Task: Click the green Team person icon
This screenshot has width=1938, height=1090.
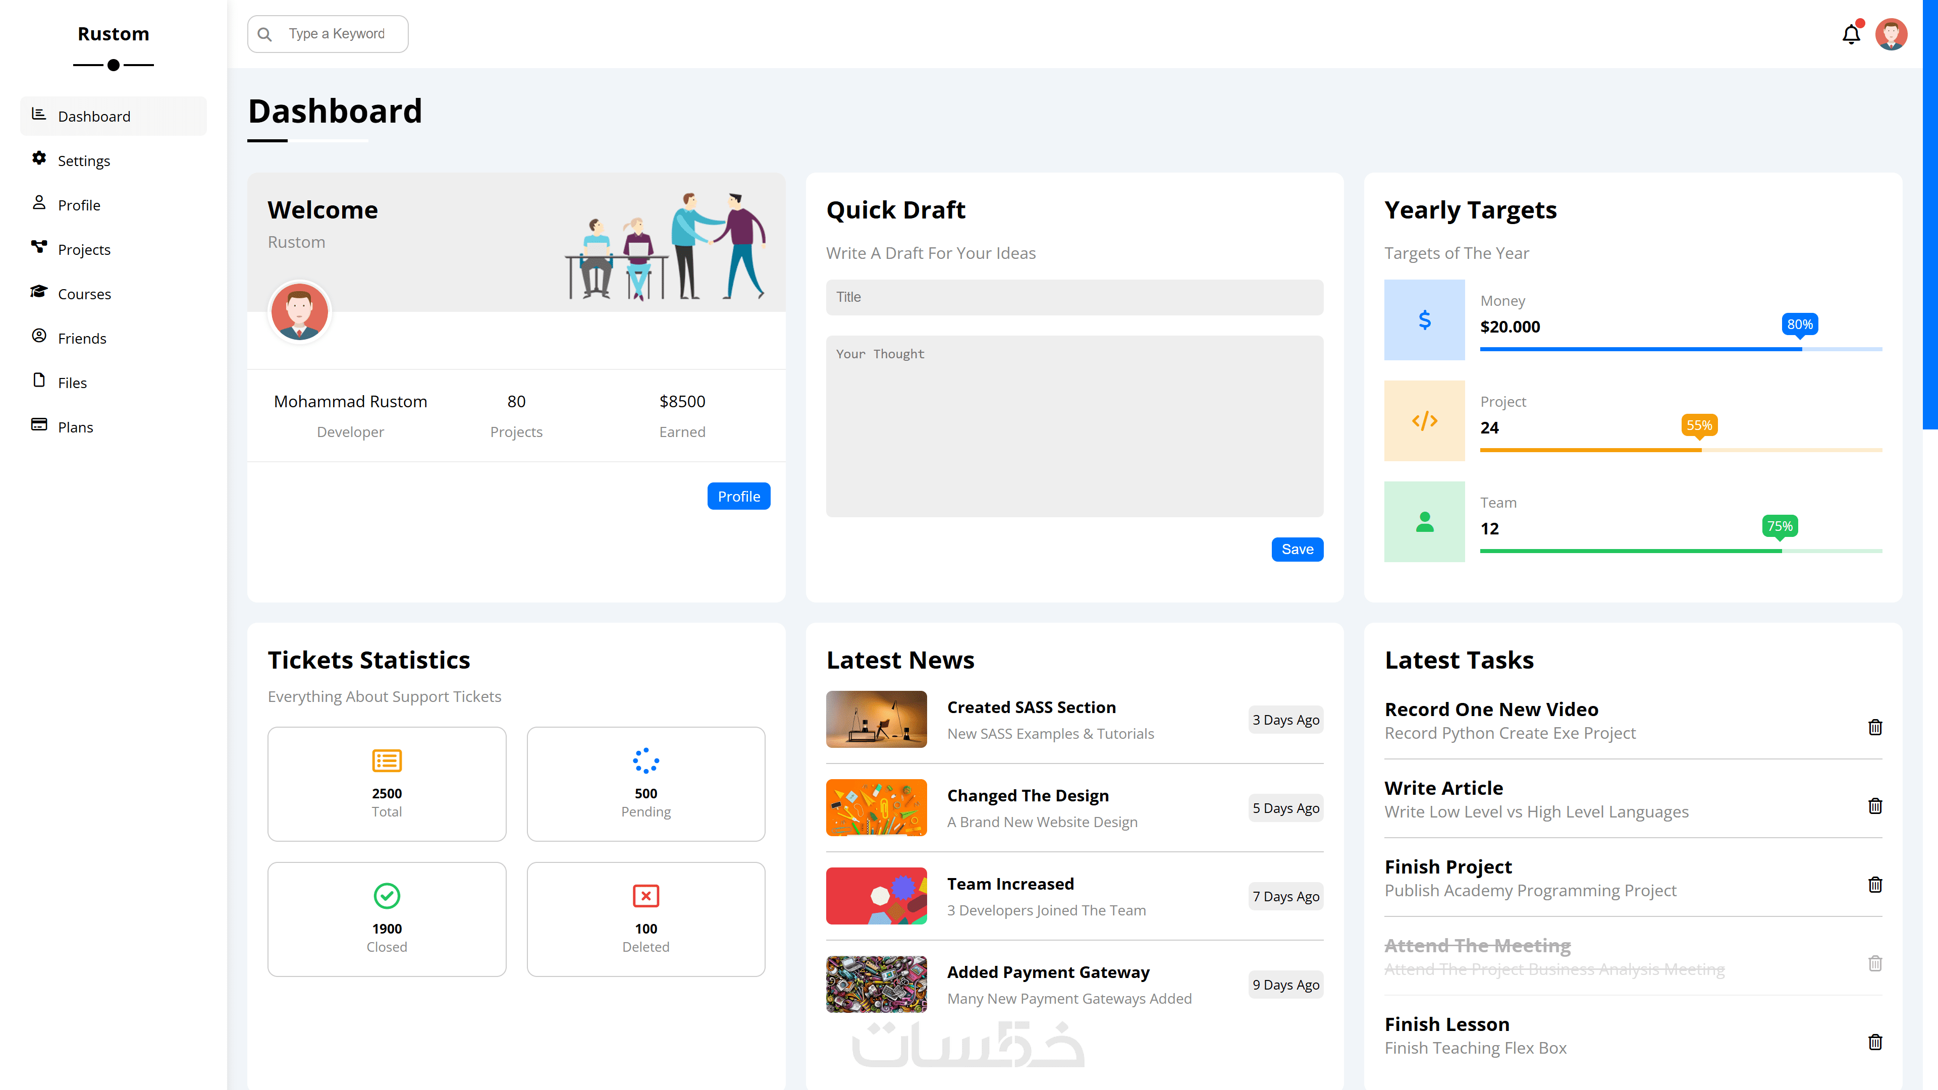Action: coord(1424,522)
